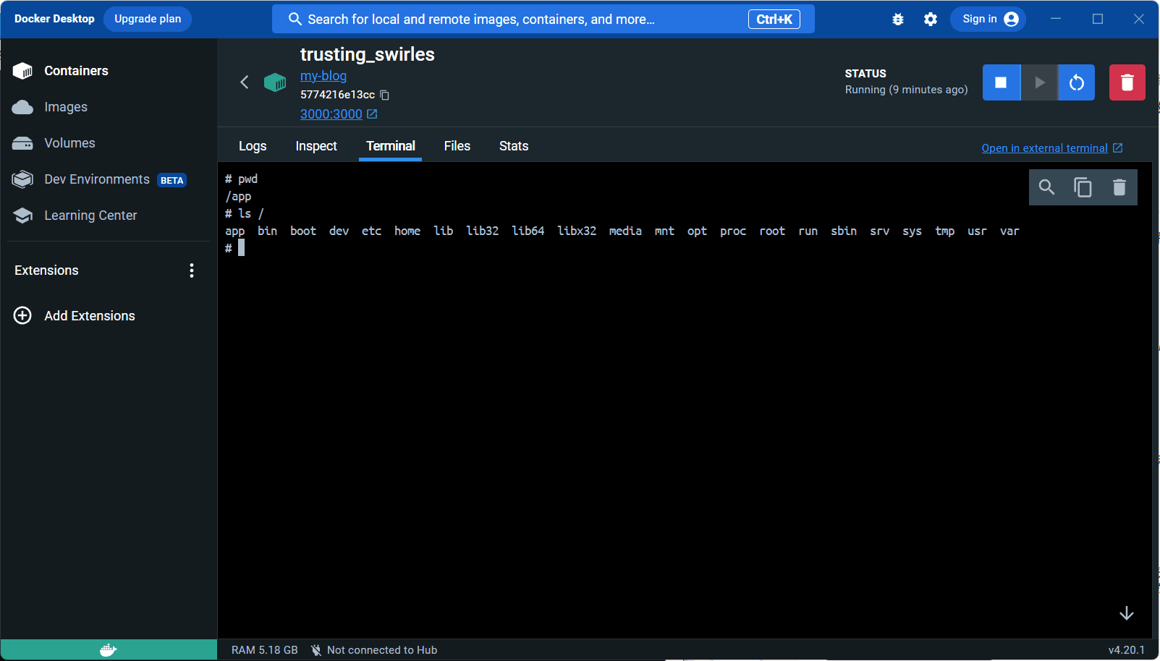
Task: Click the Upgrade plan button
Action: point(148,19)
